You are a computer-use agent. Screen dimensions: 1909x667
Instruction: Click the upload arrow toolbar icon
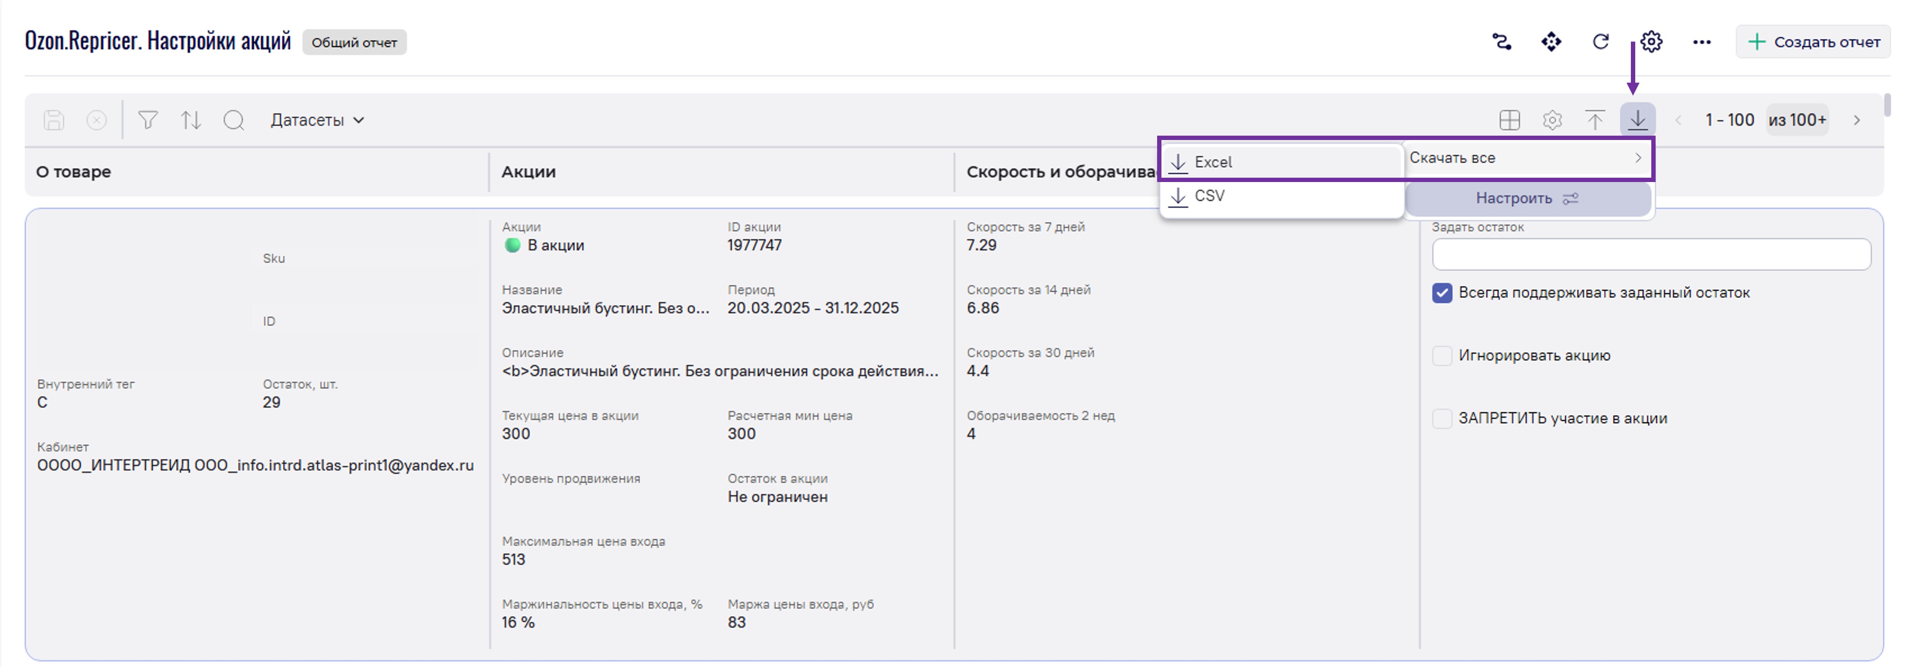click(1595, 119)
